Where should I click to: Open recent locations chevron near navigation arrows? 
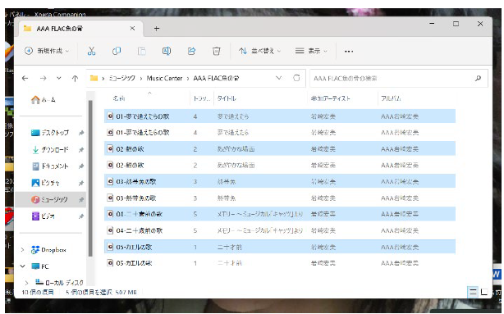coord(59,78)
